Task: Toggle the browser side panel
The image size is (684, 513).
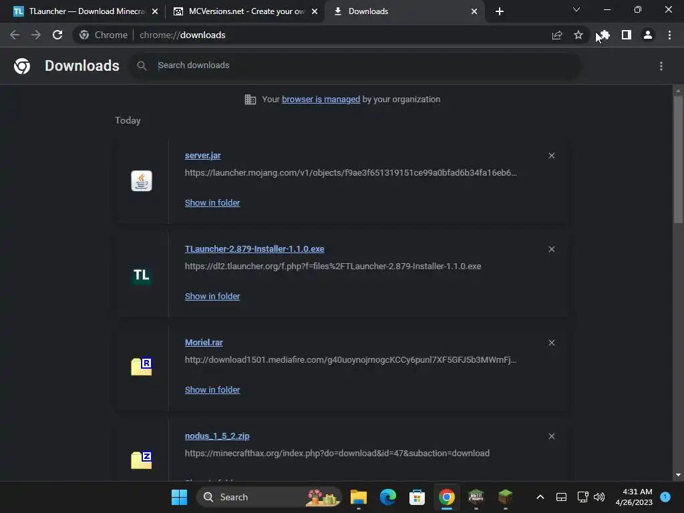Action: click(x=627, y=35)
